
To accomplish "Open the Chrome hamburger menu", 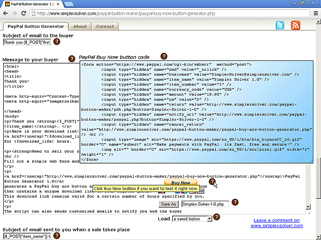I will pos(316,14).
